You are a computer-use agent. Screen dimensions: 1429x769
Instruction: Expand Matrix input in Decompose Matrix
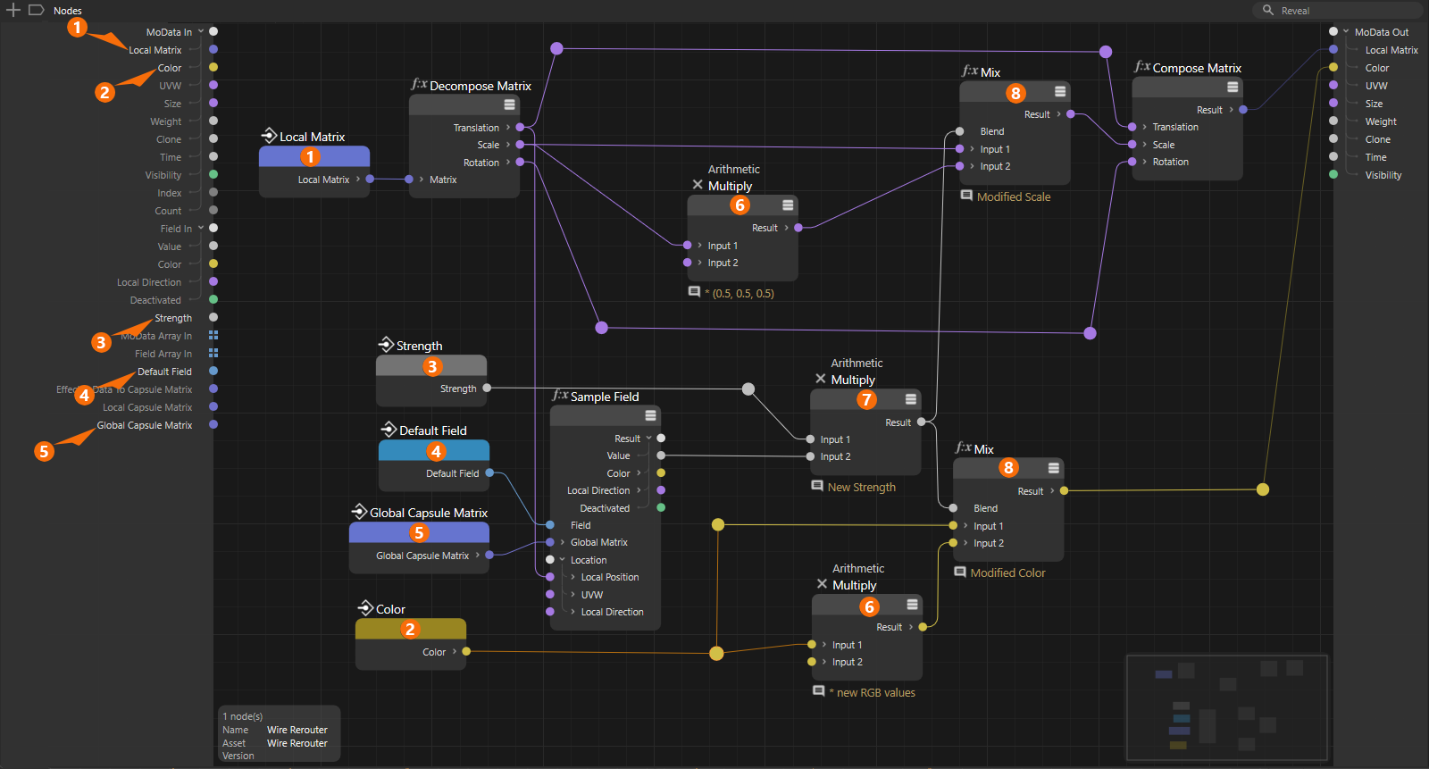[422, 180]
